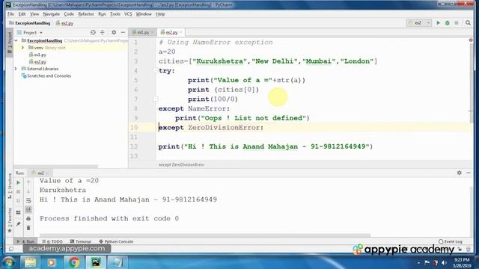Screen dimensions: 479x269
Task: Open the Navigate menu
Action: coord(52,14)
